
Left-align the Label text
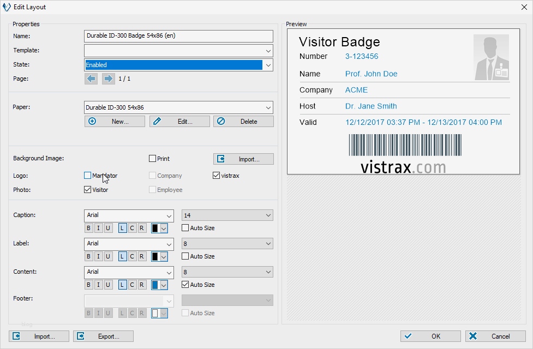coord(122,256)
